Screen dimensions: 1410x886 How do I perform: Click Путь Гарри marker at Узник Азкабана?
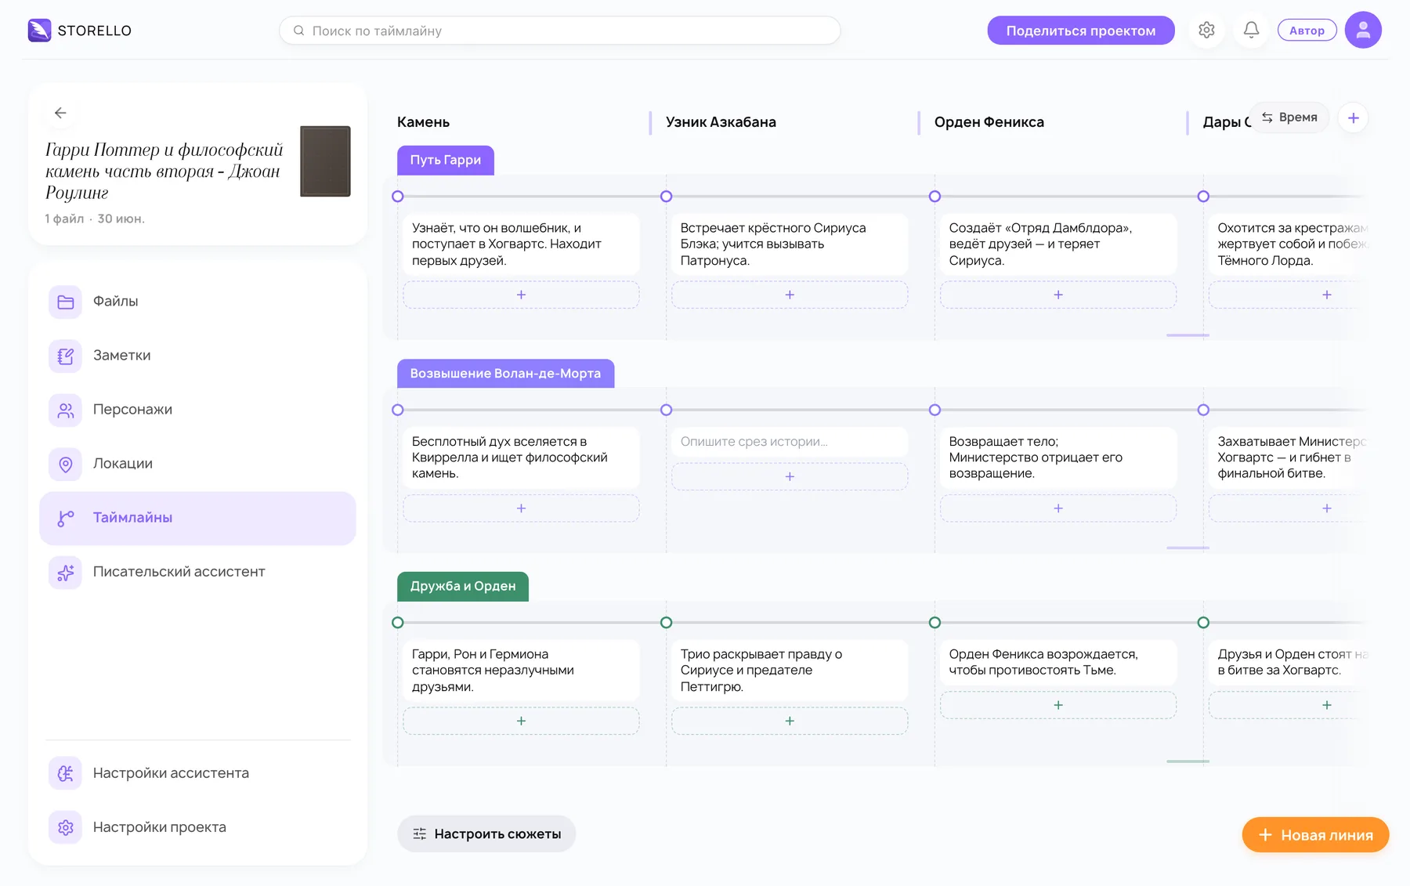(x=667, y=197)
